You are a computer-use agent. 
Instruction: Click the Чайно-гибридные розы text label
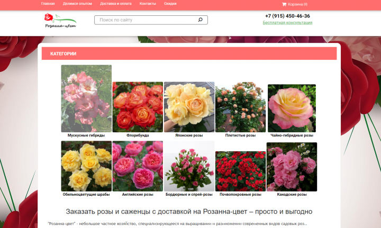(x=292, y=135)
